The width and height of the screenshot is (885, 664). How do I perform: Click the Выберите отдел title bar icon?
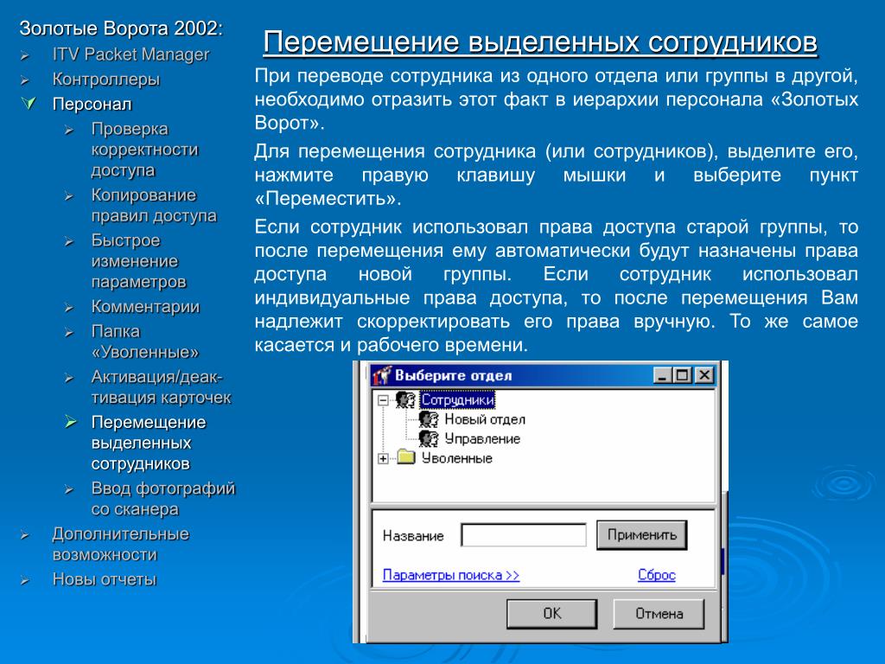(x=381, y=375)
